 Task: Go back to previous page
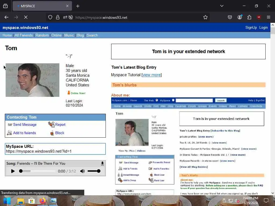coord(6,17)
